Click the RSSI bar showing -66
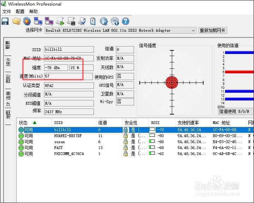 click(x=152, y=141)
